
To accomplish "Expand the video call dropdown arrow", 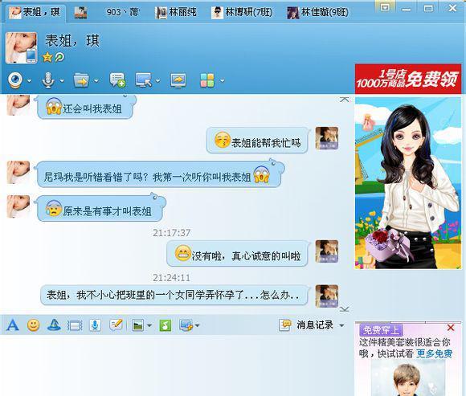I will [x=29, y=80].
